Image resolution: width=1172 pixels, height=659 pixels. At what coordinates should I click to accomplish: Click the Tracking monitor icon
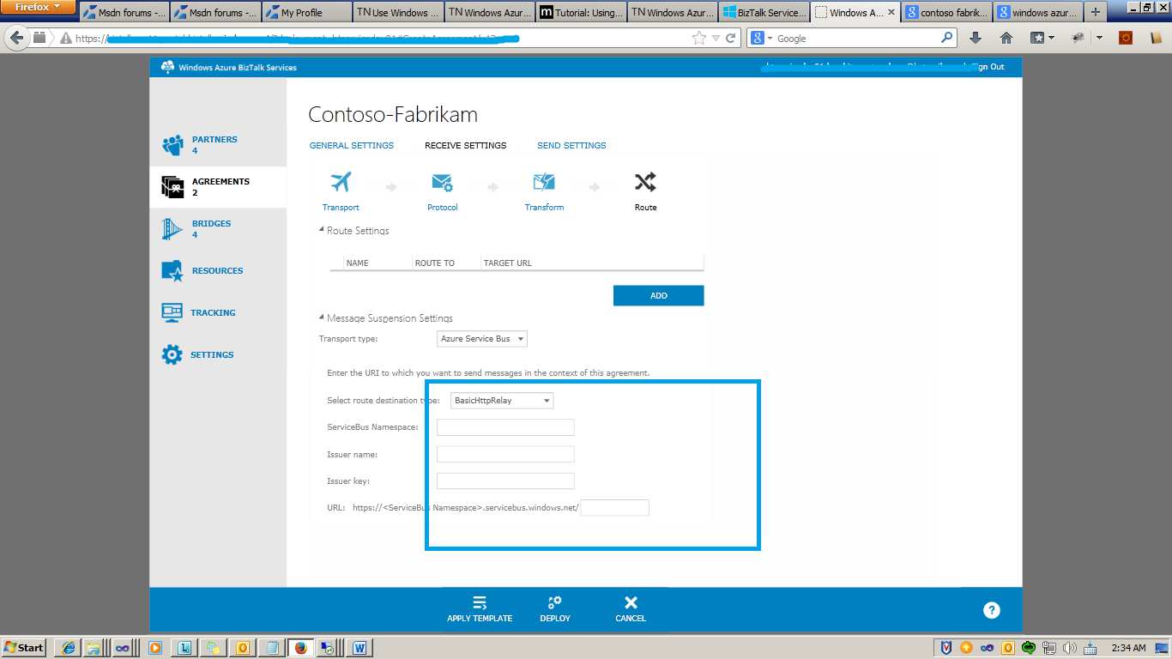point(172,312)
